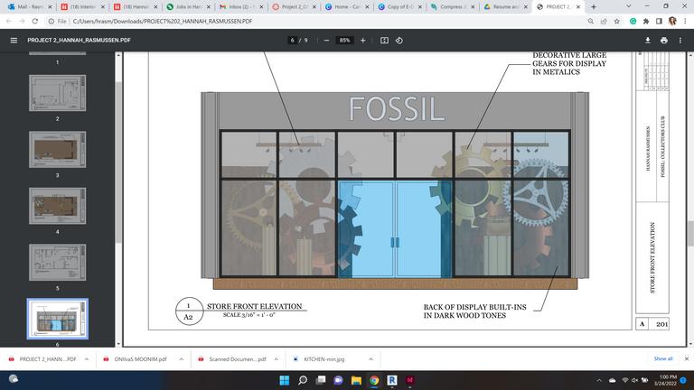Rotate the PDF counterclockwise

point(399,41)
